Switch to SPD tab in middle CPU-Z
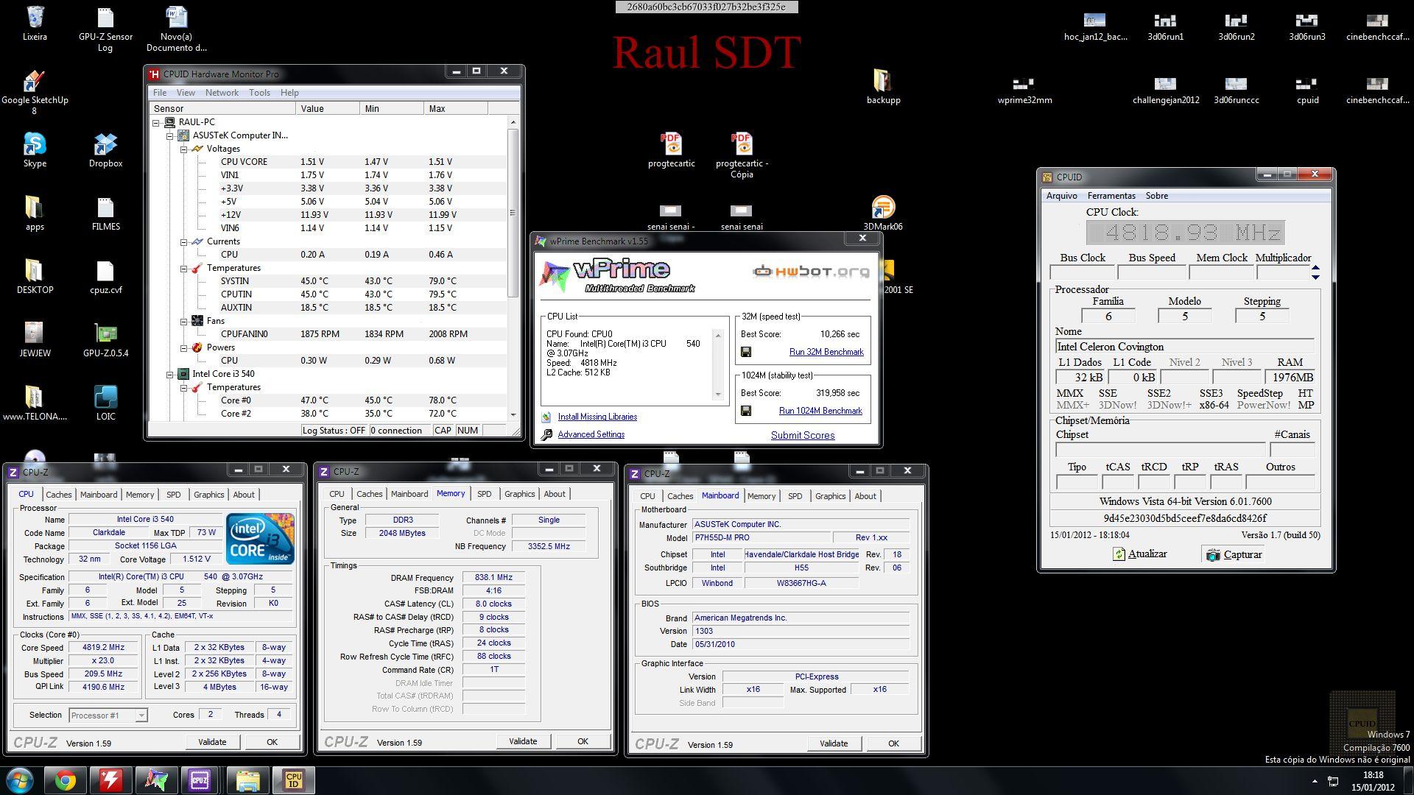 (x=484, y=494)
